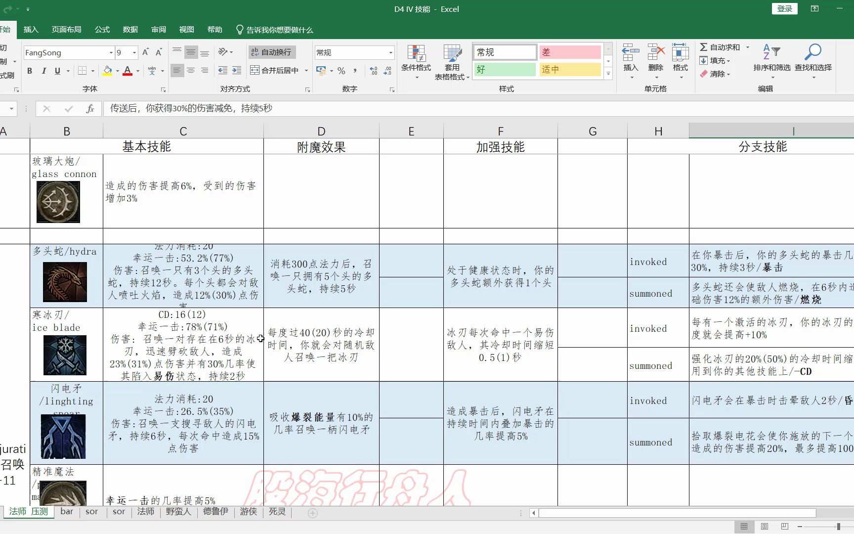
Task: Click Merge and Center (合并后居中)
Action: pos(275,71)
